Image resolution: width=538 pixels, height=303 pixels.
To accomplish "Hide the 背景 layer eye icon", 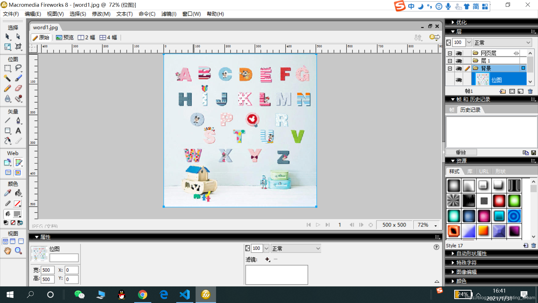I will click(458, 68).
